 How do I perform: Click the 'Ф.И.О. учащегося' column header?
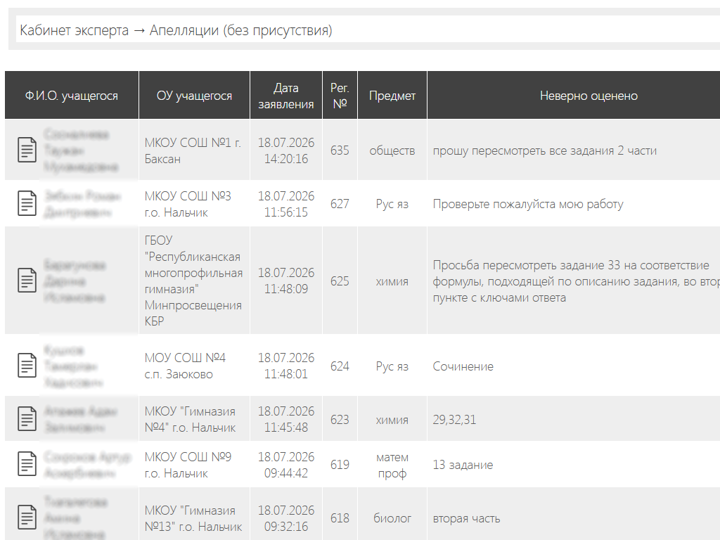pos(72,96)
